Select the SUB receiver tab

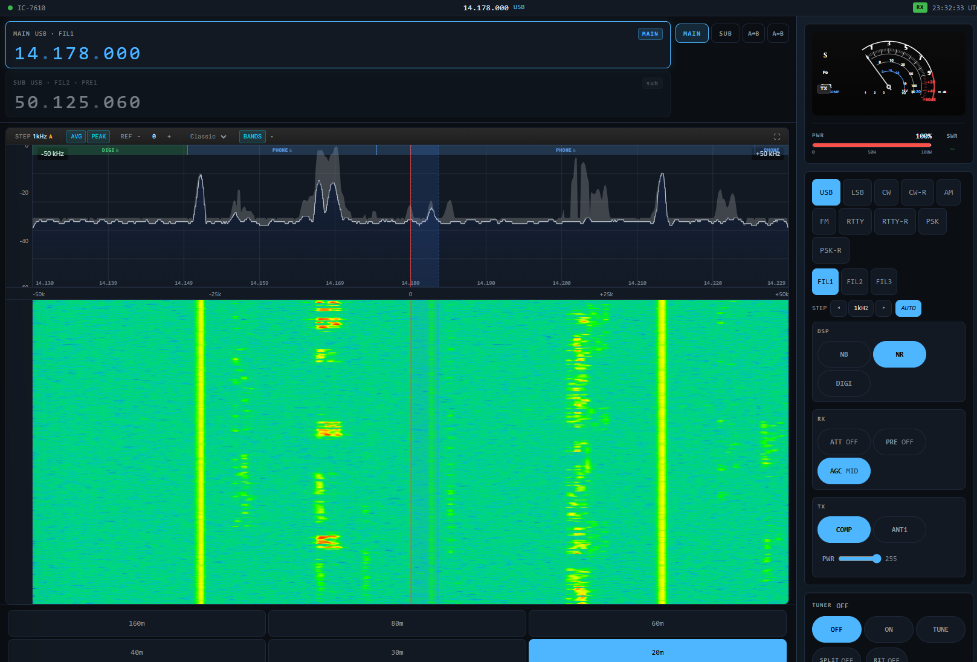click(x=726, y=34)
